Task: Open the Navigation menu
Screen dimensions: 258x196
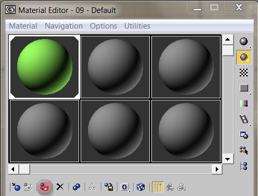Action: click(63, 26)
